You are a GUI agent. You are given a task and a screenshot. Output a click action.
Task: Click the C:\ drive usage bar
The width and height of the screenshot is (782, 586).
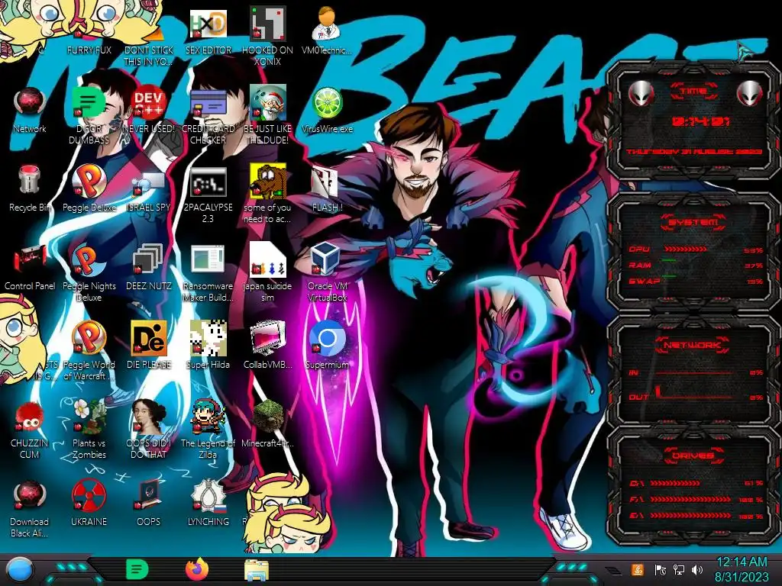[x=675, y=483]
